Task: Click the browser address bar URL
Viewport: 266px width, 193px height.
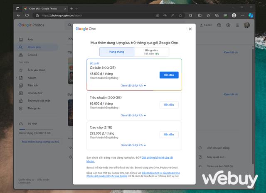Action: pyautogui.click(x=62, y=16)
